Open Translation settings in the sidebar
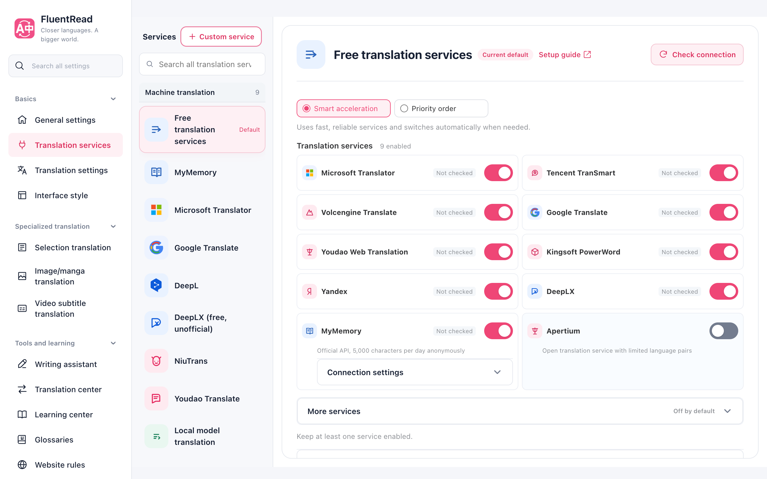This screenshot has height=479, width=767. [66, 170]
